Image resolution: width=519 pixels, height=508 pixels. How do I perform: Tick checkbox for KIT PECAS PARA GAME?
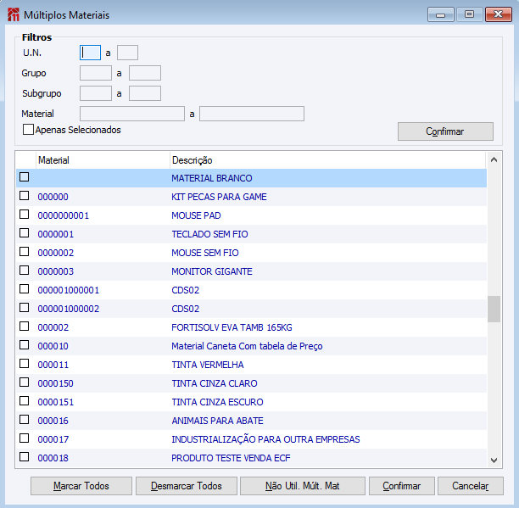coord(24,196)
